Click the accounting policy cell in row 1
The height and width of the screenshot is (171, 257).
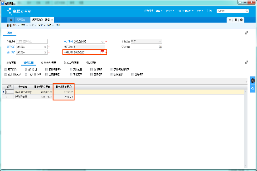[x=23, y=92]
